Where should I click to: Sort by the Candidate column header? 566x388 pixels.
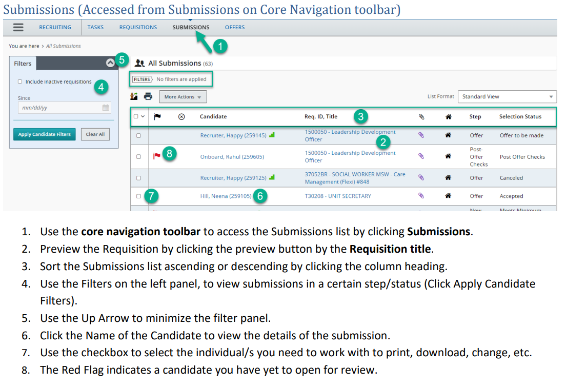pos(213,116)
